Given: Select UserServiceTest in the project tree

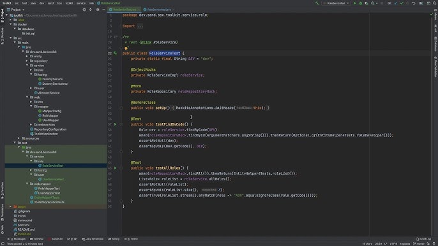Looking at the screenshot, I should pos(53,179).
